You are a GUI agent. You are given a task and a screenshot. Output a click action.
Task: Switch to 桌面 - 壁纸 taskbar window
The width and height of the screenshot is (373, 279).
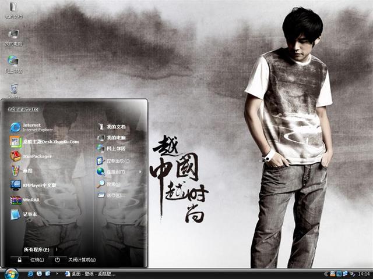click(90, 274)
